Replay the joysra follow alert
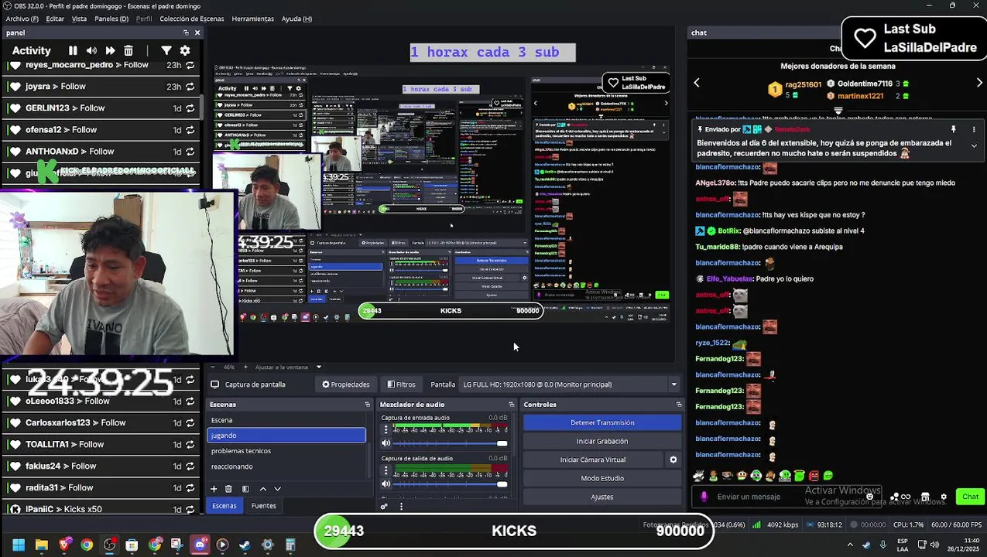Viewport: 987px width, 557px height. click(190, 87)
